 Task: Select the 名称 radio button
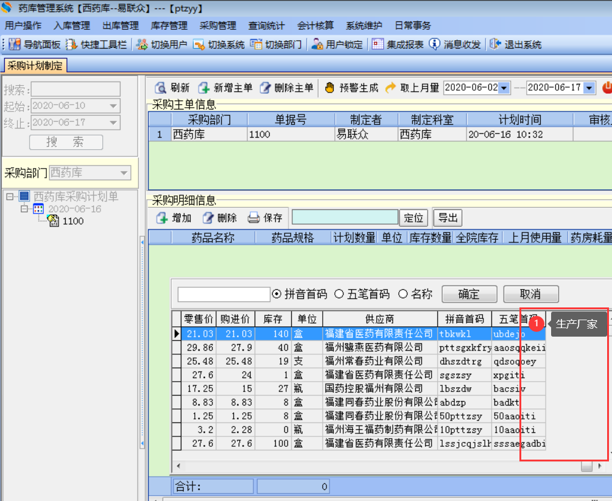(x=403, y=294)
